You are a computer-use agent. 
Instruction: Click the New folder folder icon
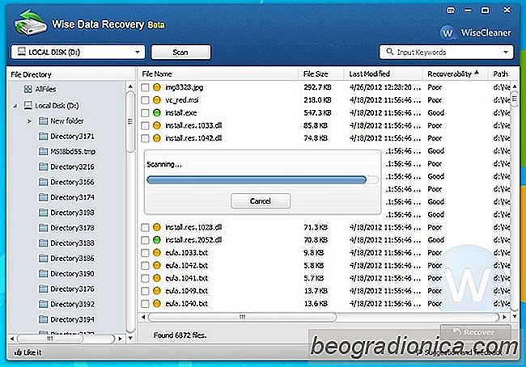pyautogui.click(x=43, y=120)
